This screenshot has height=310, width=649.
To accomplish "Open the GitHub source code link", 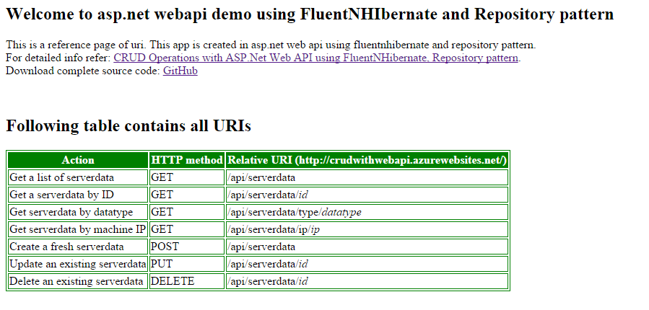I will coord(180,71).
